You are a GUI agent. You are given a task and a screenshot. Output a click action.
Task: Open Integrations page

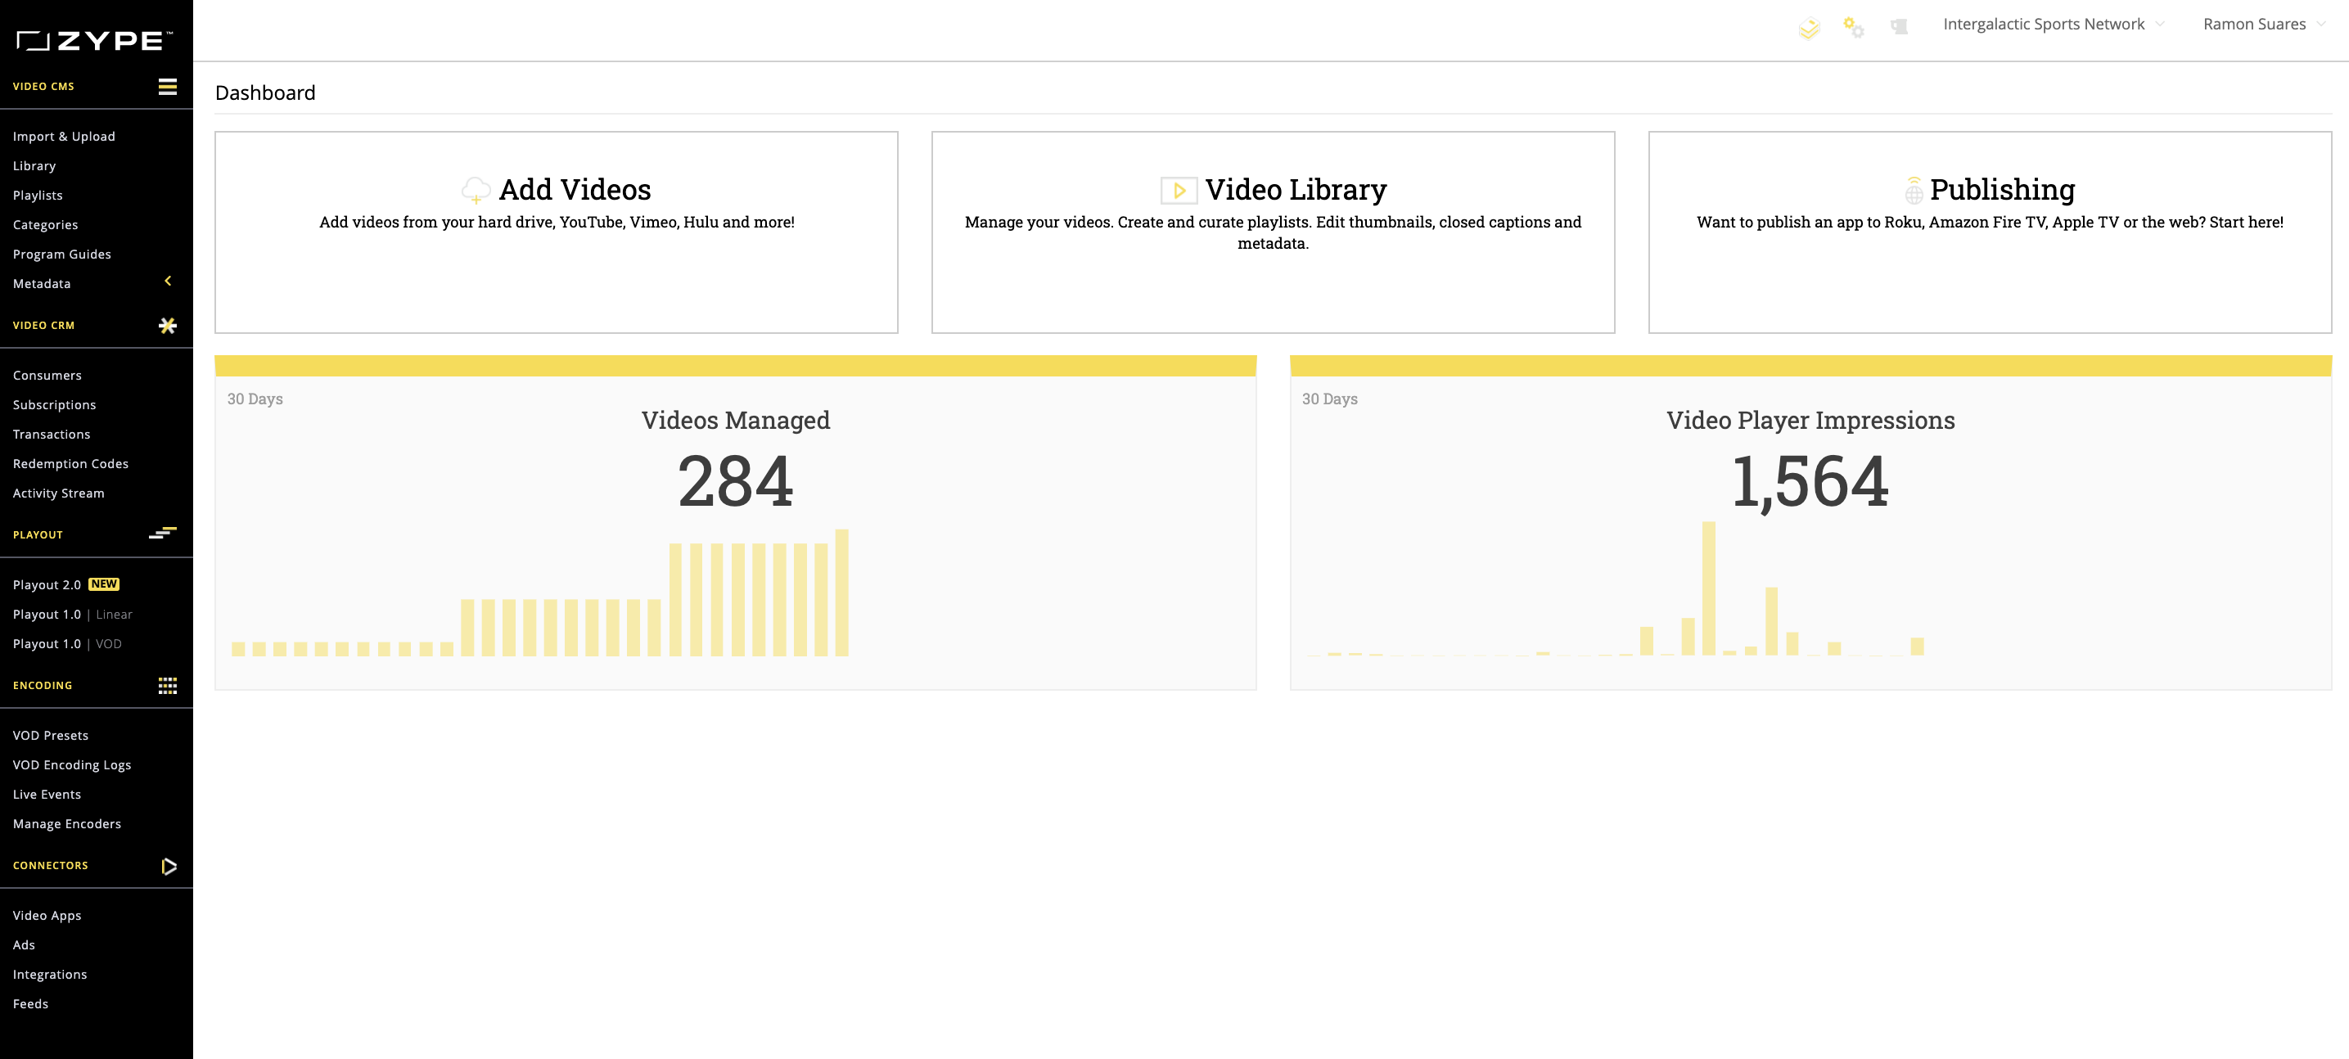pyautogui.click(x=50, y=974)
